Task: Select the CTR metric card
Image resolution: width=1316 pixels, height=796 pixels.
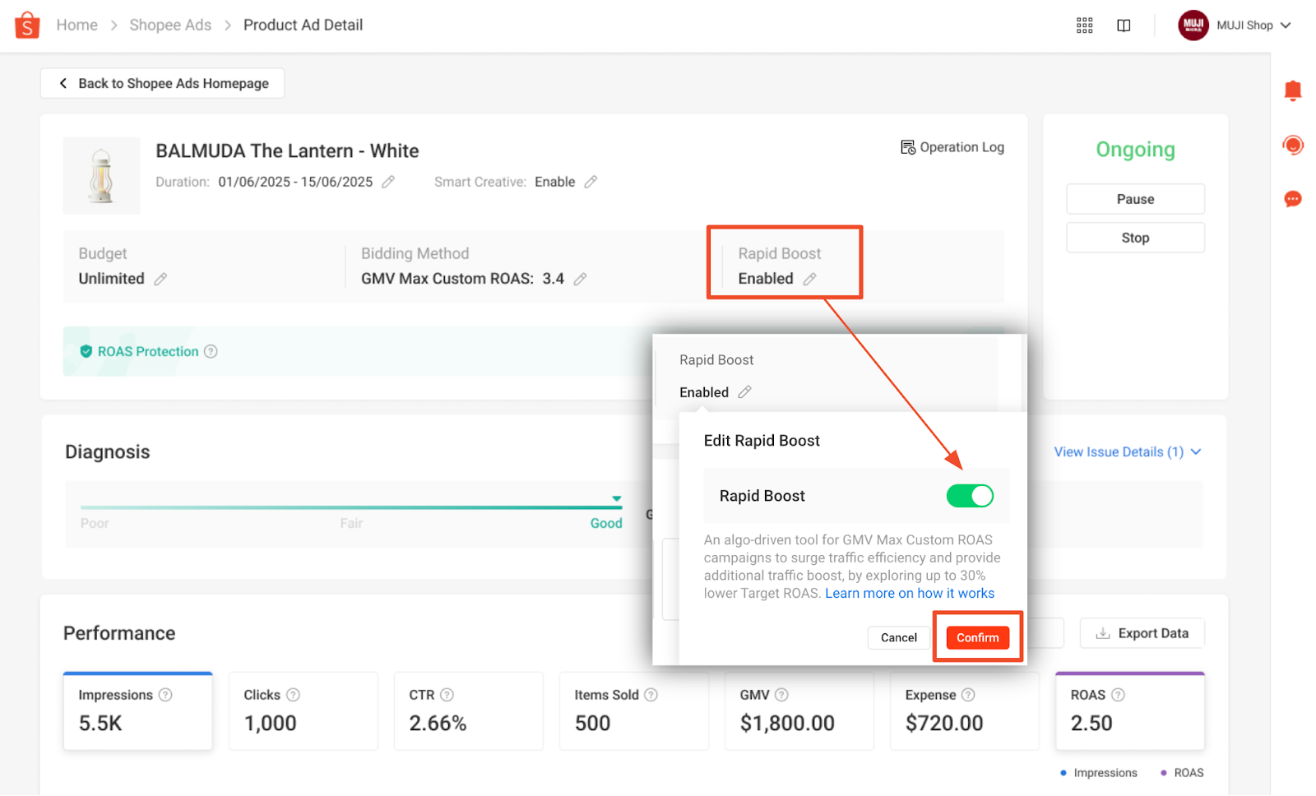Action: pyautogui.click(x=469, y=711)
